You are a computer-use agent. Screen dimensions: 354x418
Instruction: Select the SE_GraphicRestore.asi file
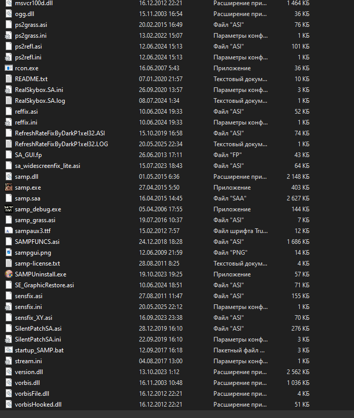pos(44,285)
